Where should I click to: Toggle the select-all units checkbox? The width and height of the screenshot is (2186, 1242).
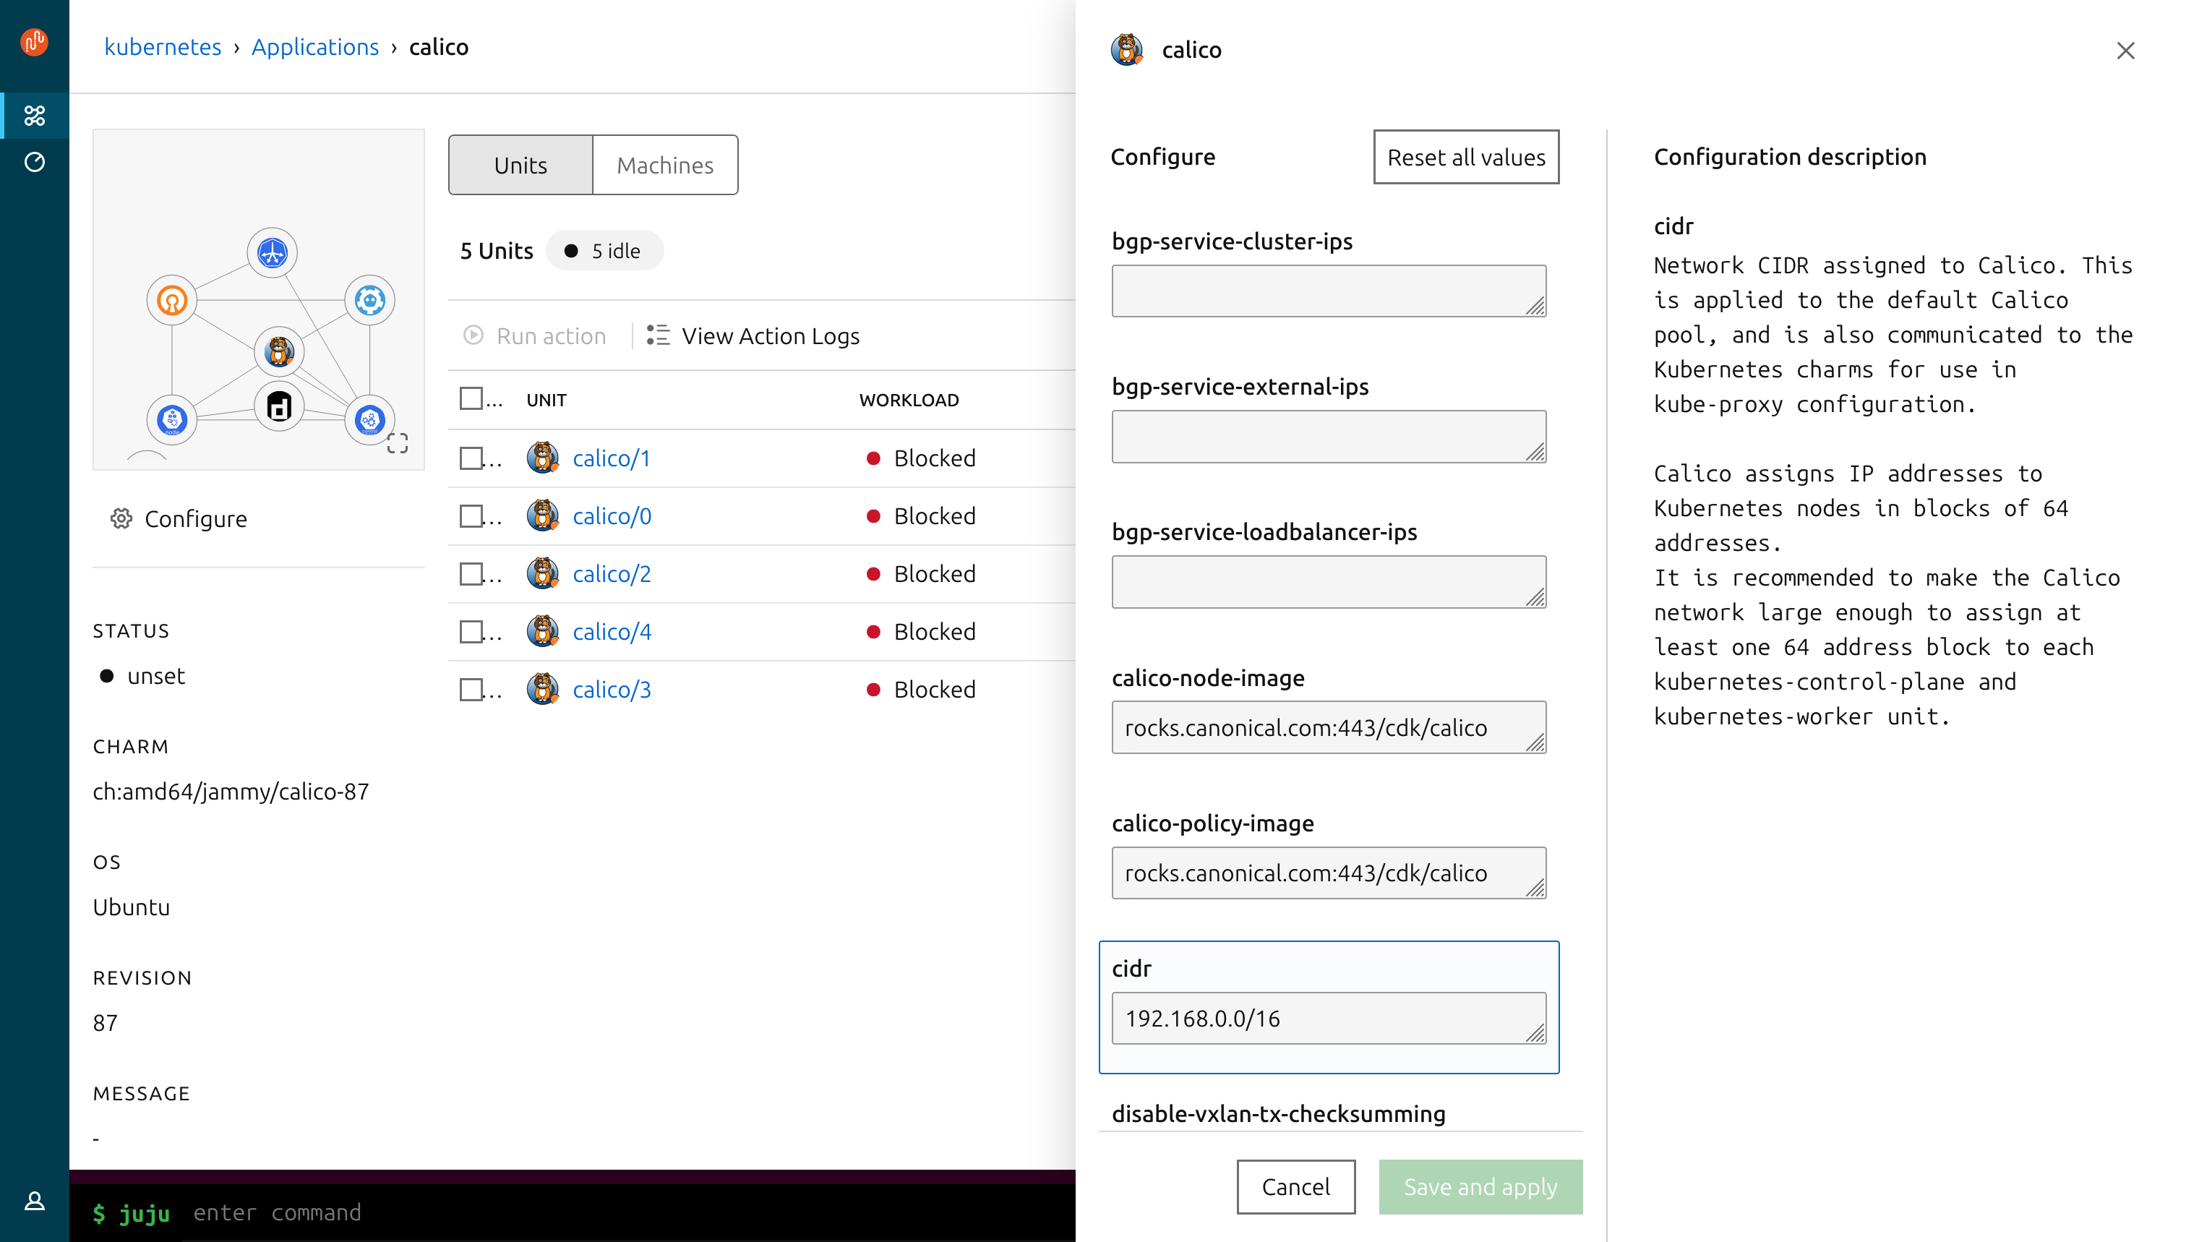(x=471, y=398)
